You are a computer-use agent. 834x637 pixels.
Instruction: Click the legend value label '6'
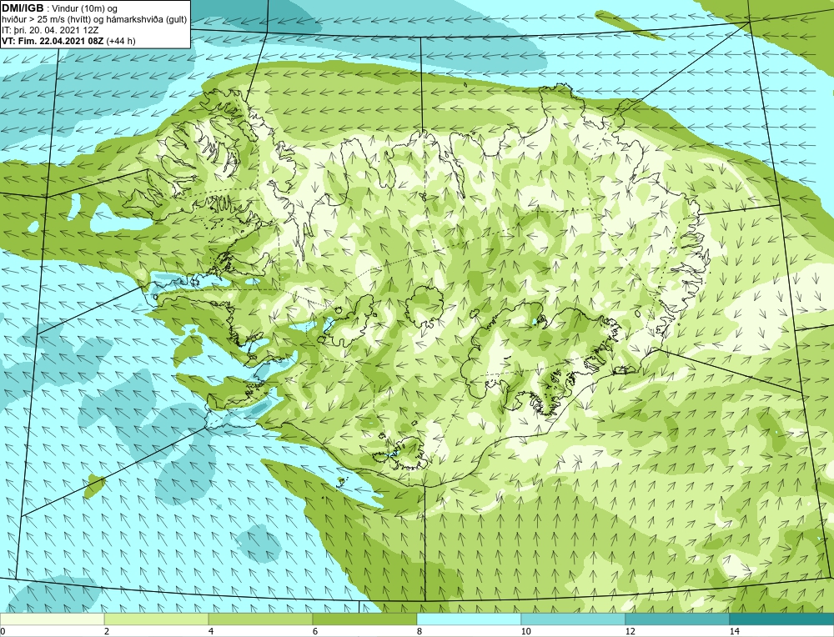pos(315,631)
